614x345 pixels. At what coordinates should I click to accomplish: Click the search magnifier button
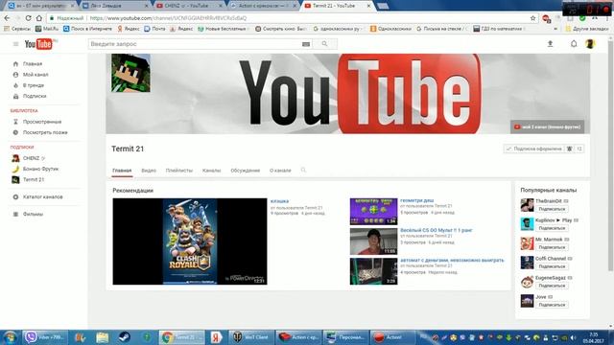click(324, 44)
